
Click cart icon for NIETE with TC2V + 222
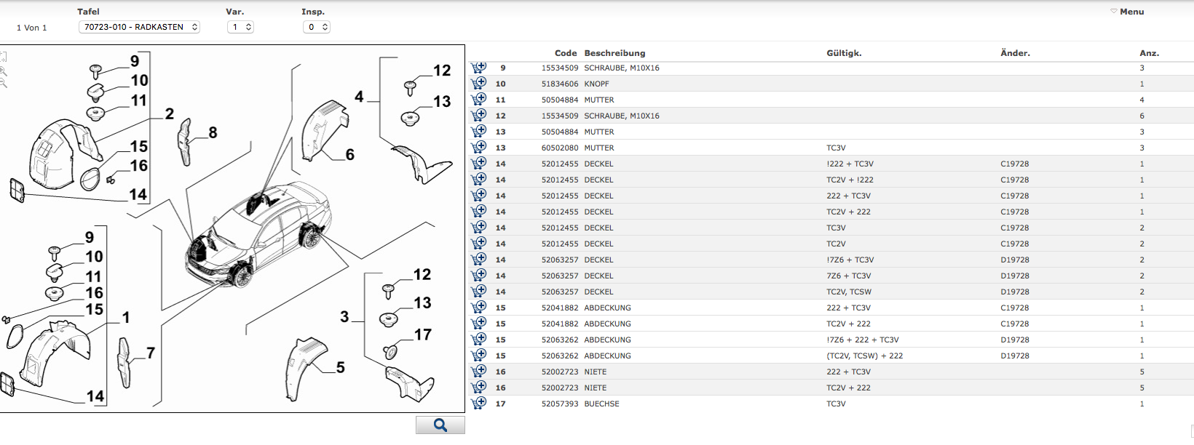pyautogui.click(x=478, y=388)
